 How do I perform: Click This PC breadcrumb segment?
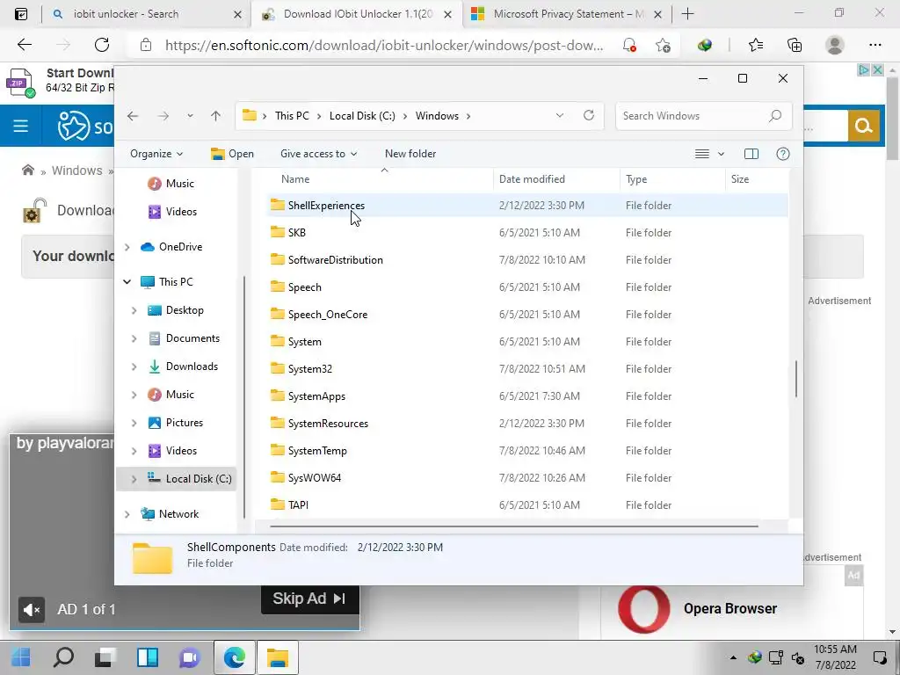(x=292, y=116)
